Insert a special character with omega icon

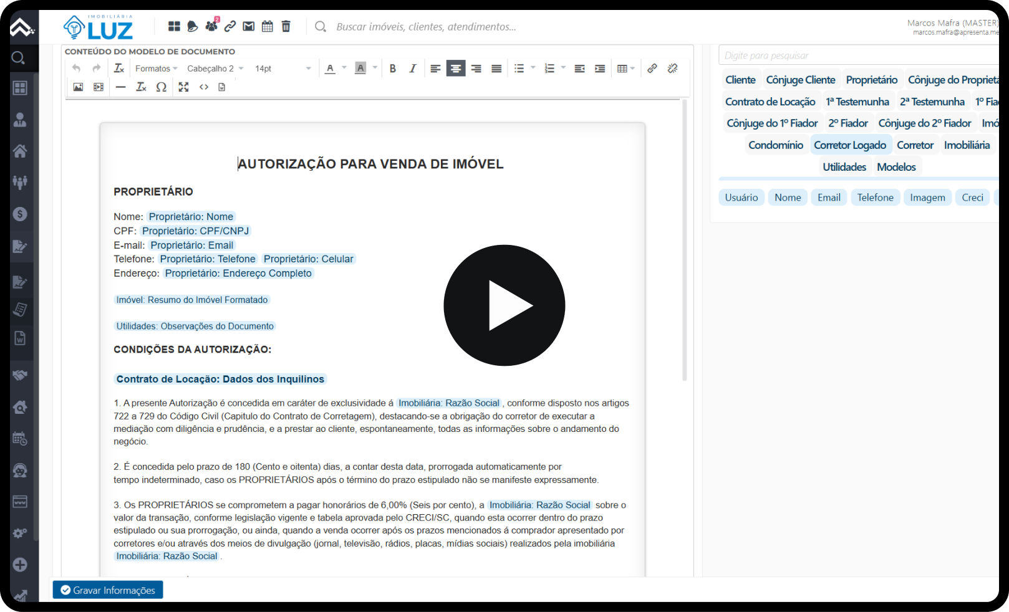pyautogui.click(x=161, y=87)
